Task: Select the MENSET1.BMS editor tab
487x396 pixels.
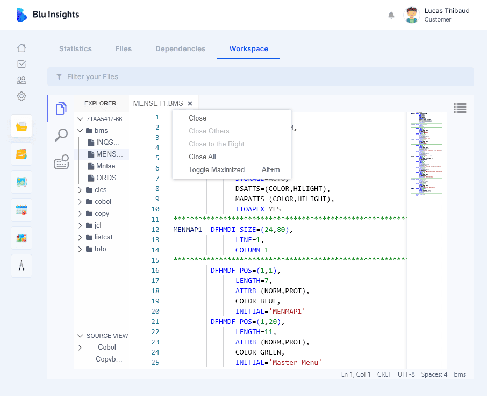Action: point(158,103)
